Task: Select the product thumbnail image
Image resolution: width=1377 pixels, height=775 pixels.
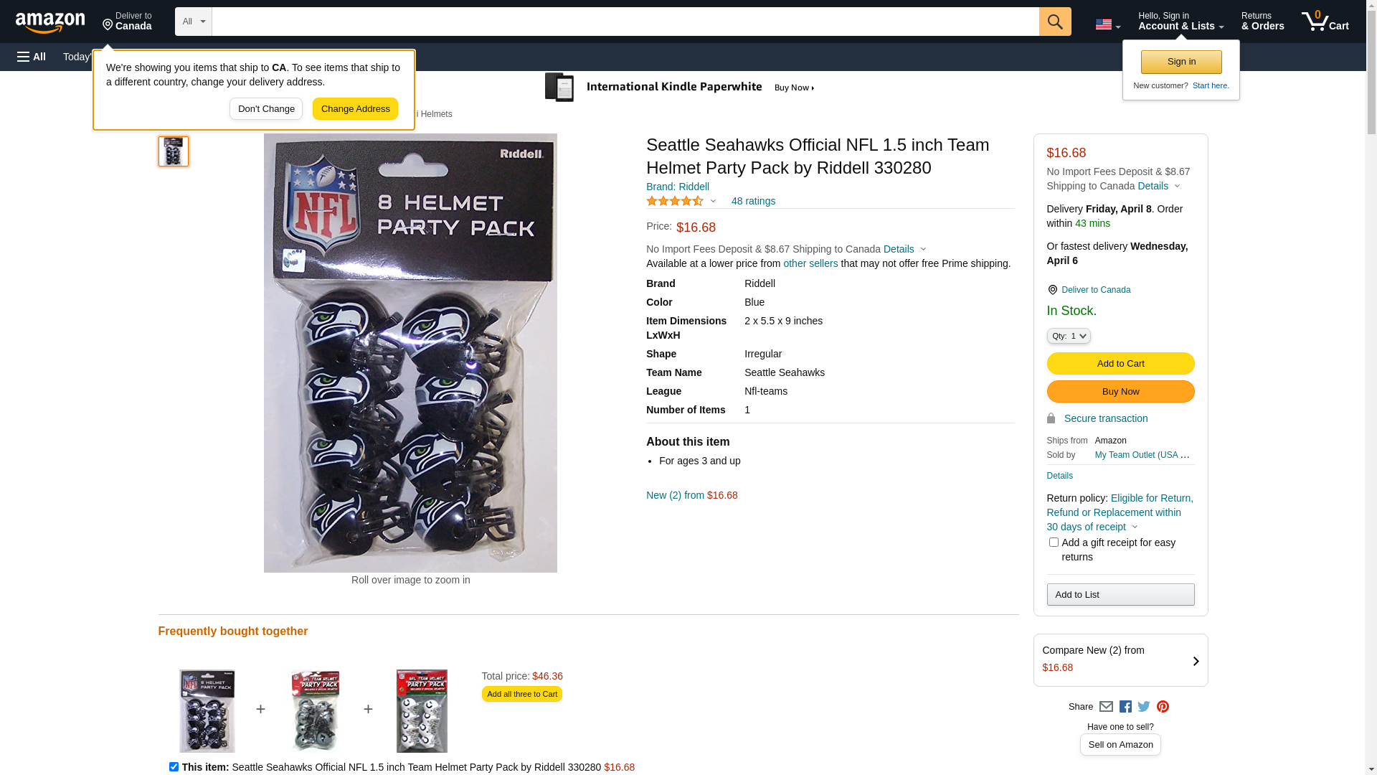Action: (x=174, y=151)
